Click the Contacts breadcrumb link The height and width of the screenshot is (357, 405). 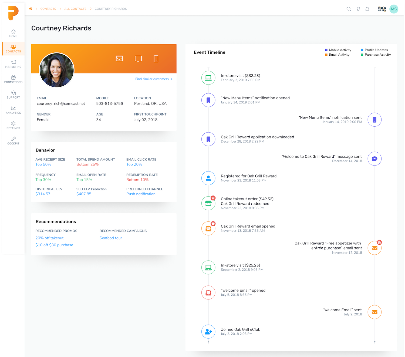pyautogui.click(x=48, y=9)
